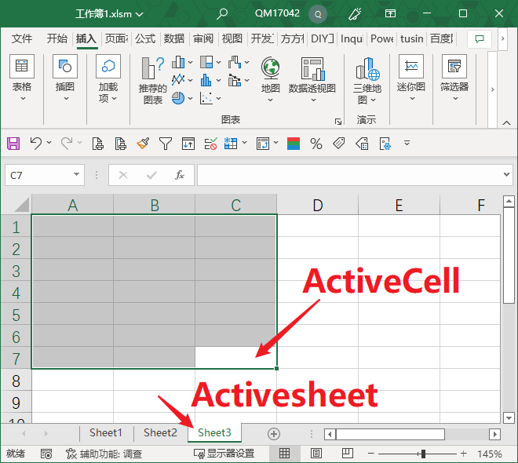Open the Map (地图) chart button
Viewport: 518px width, 463px height.
pos(270,79)
